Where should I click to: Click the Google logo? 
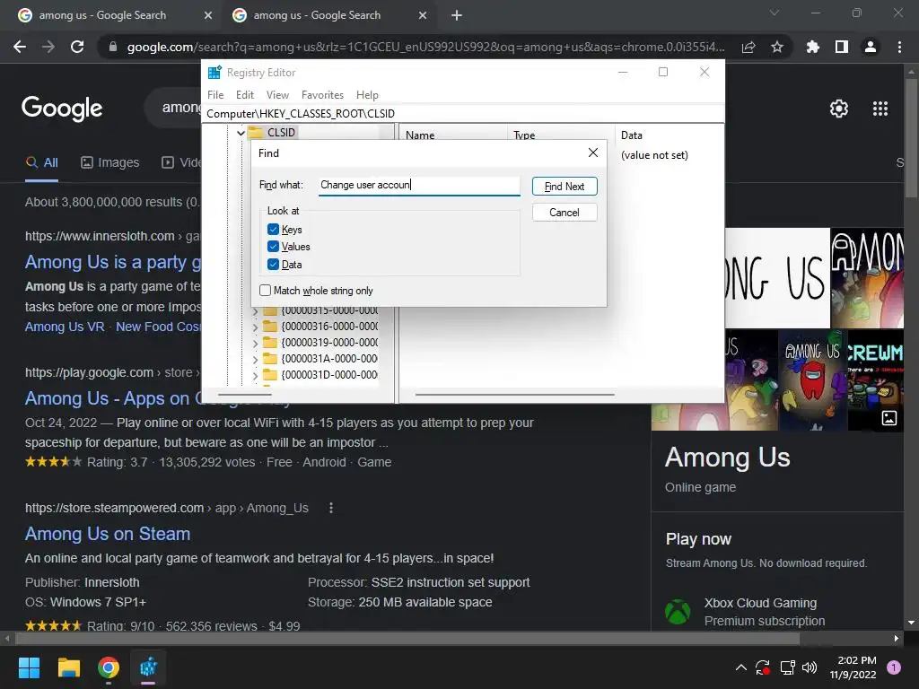tap(62, 109)
